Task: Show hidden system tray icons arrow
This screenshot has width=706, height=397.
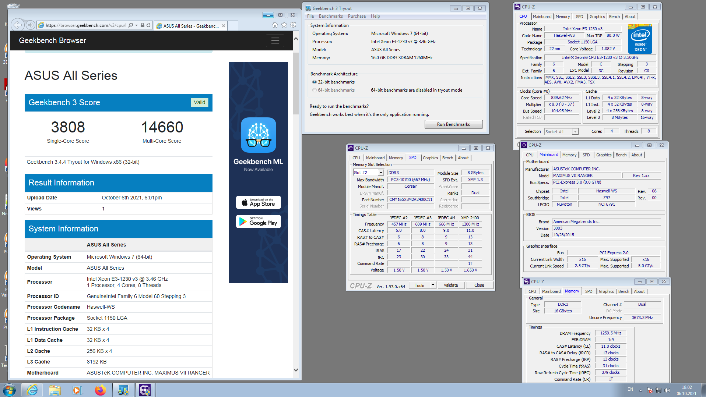Action: (x=640, y=390)
